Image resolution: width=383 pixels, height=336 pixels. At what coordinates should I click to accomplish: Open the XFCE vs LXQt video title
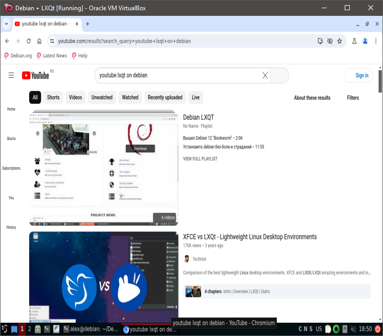pos(250,237)
